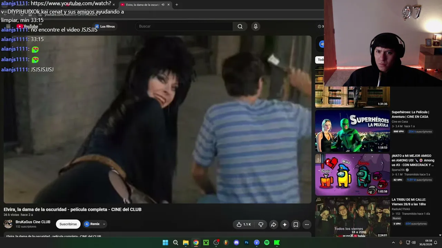Open the Superhéroes La Película thumbnail
The width and height of the screenshot is (442, 248).
pyautogui.click(x=352, y=131)
